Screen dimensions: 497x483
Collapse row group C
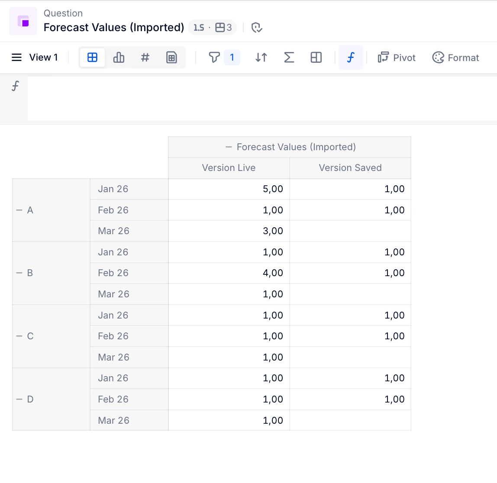[x=19, y=336]
